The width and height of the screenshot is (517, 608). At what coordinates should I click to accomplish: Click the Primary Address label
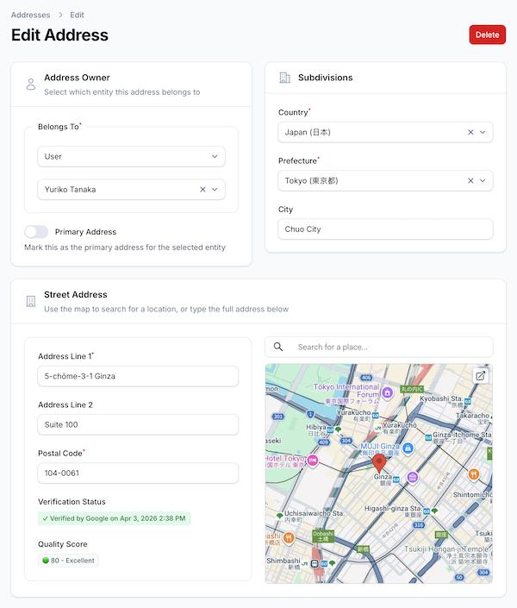[85, 232]
